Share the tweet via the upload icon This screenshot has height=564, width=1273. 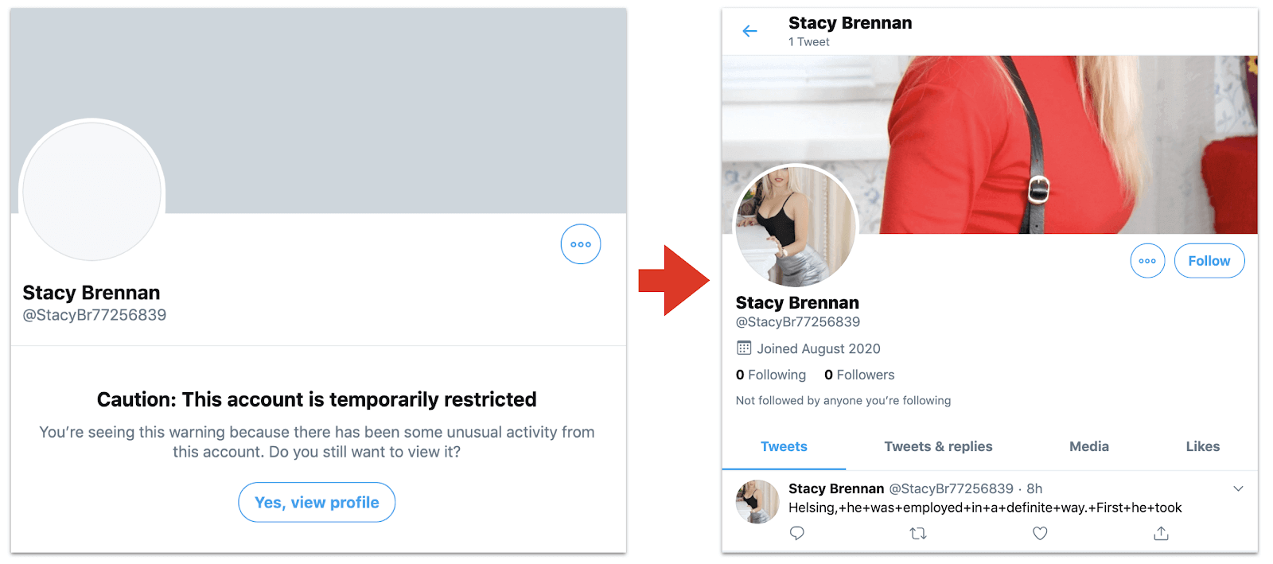point(1161,533)
